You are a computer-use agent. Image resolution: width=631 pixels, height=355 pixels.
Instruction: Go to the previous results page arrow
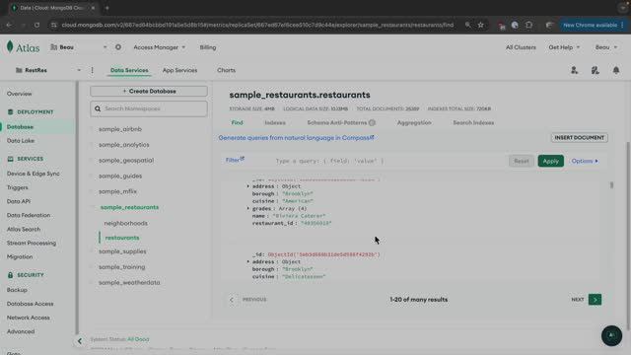coord(232,300)
